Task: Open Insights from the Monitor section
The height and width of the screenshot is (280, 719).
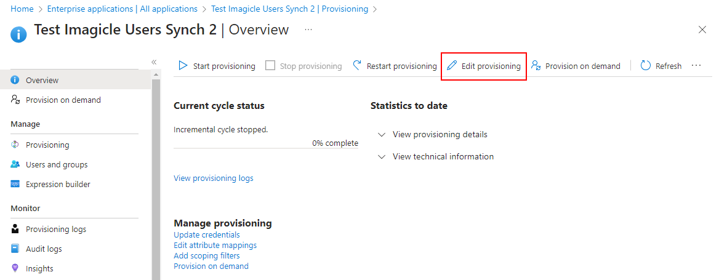Action: (x=39, y=268)
